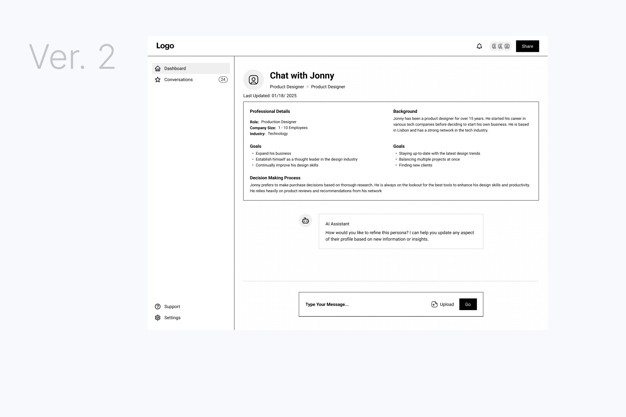626x417 pixels.
Task: Open the Conversations menu item
Action: (x=178, y=80)
